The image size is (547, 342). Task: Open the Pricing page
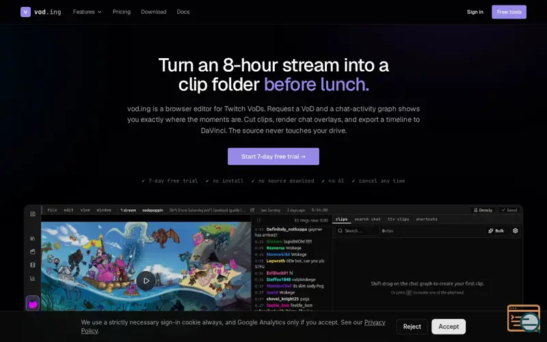click(122, 12)
